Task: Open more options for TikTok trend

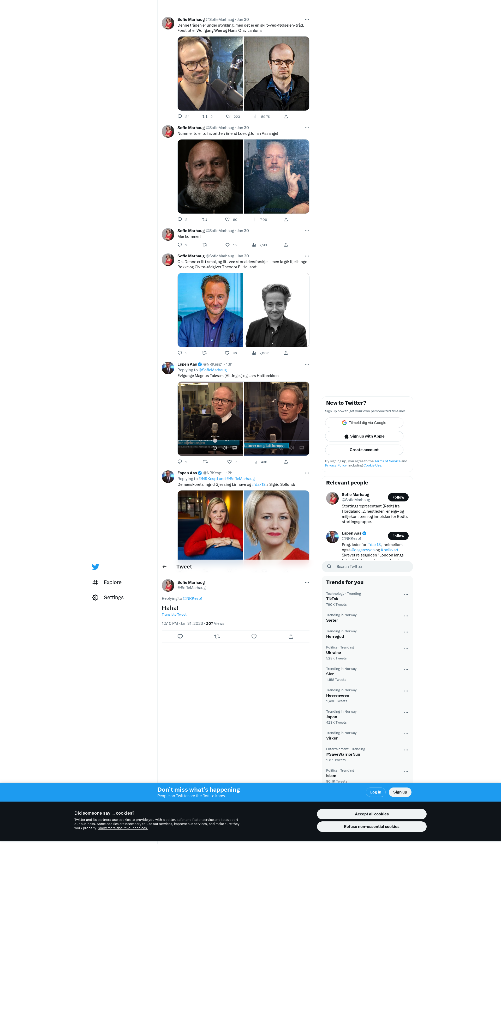Action: click(406, 595)
